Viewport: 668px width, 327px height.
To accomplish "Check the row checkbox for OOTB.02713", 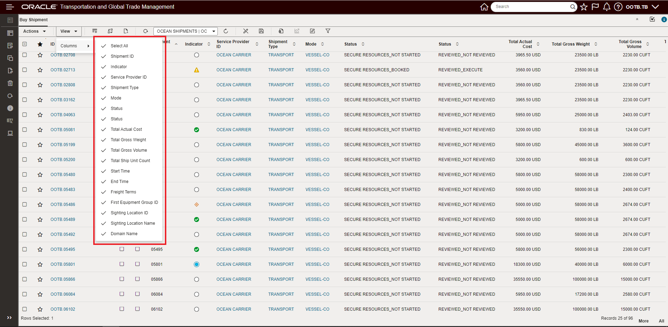I will [x=25, y=70].
